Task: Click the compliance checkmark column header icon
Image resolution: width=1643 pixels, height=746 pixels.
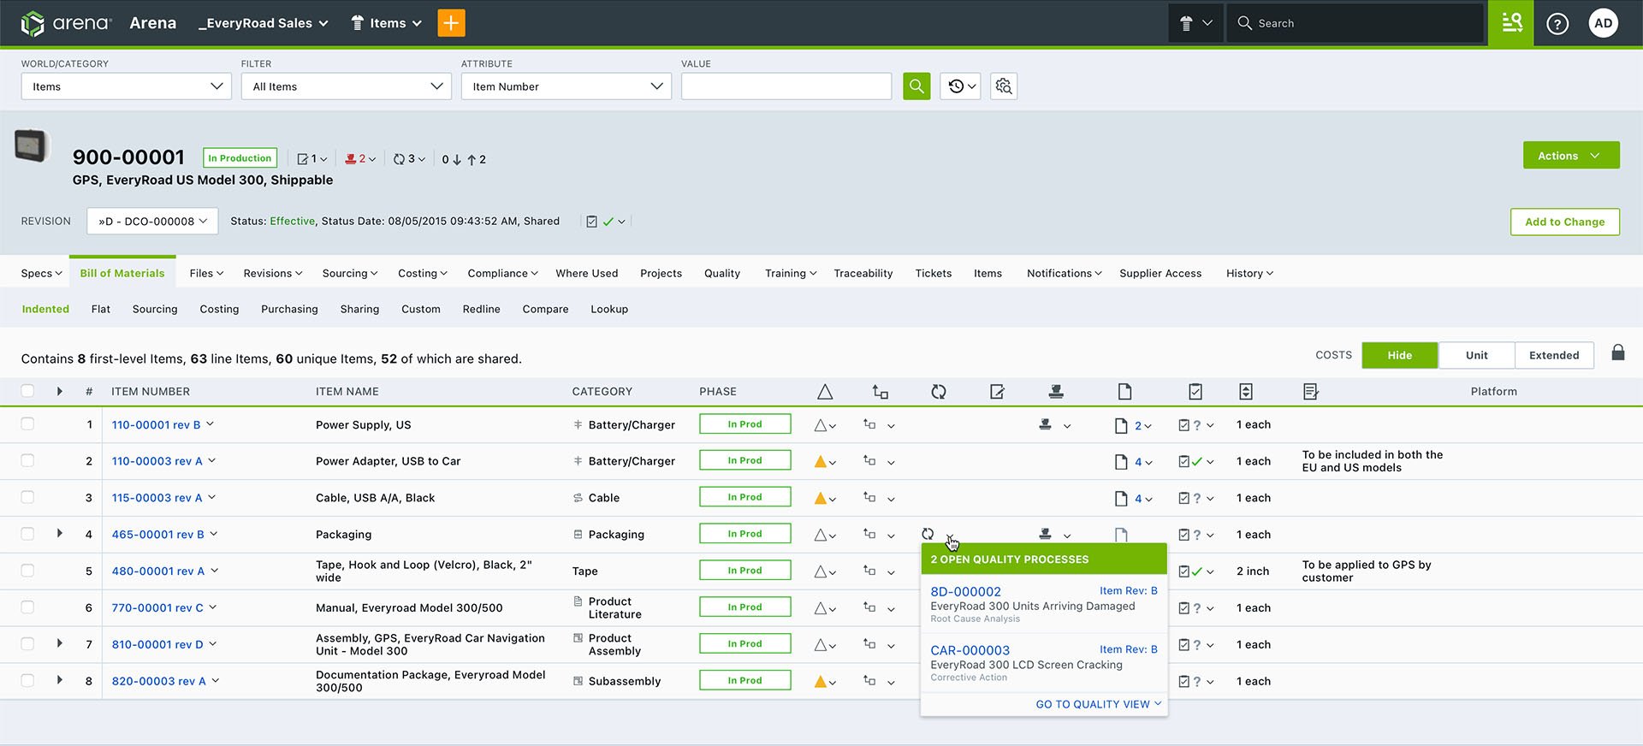Action: (1195, 392)
